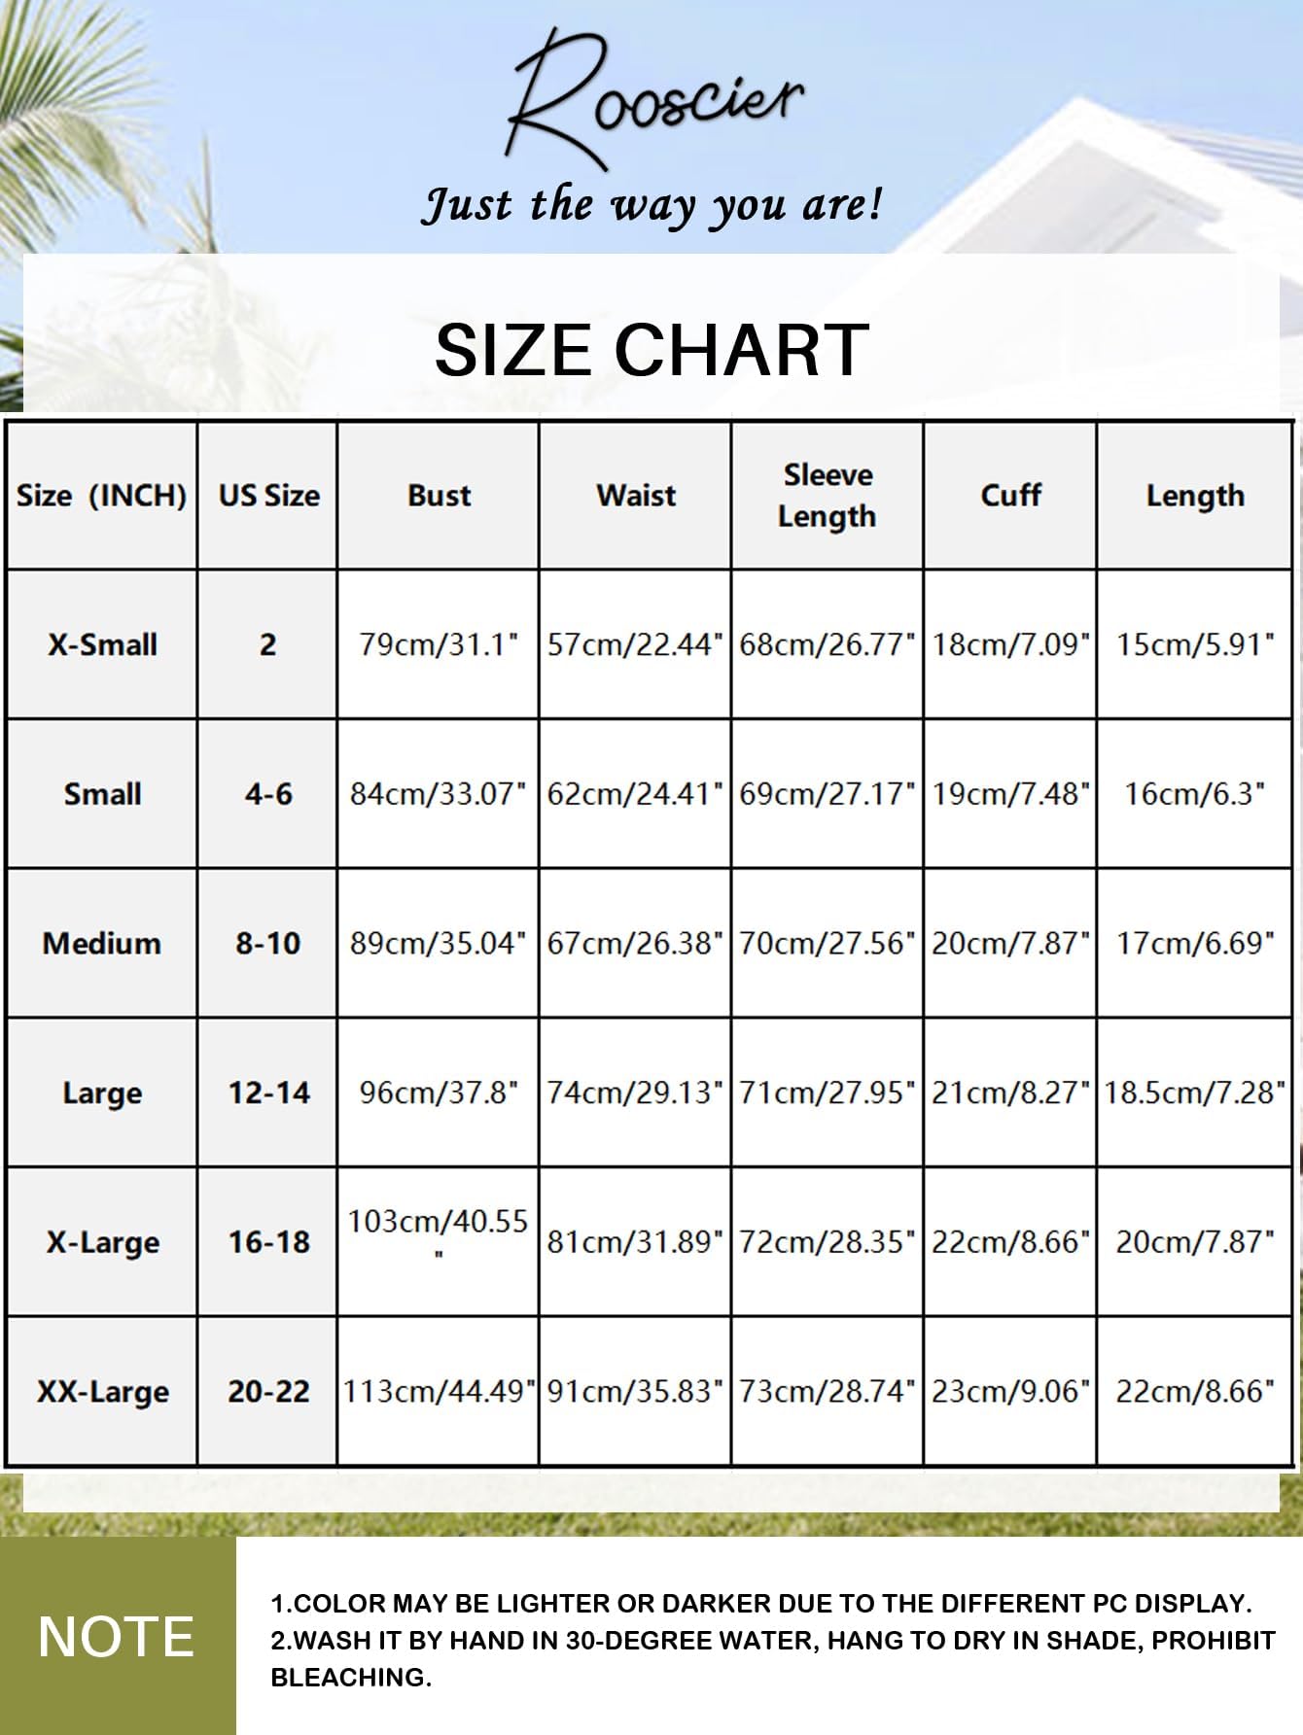Select the 'Bust' column header
Viewport: 1303px width, 1735px height.
[x=439, y=496]
